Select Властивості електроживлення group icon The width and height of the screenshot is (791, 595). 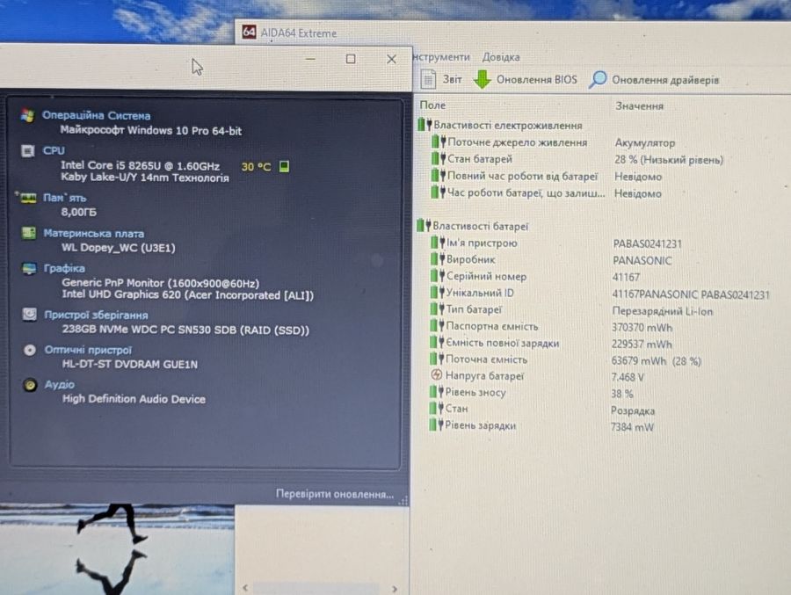pos(425,124)
